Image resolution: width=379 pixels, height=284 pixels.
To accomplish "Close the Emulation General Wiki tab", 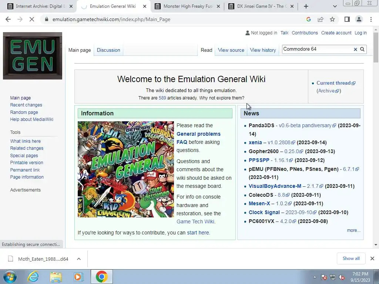I will coord(145,6).
